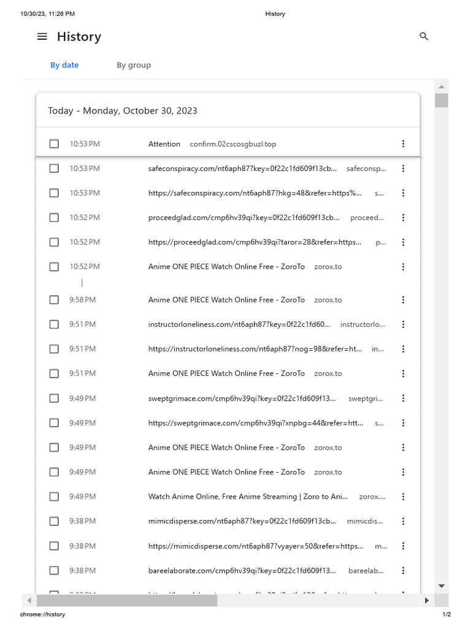The width and height of the screenshot is (471, 628).
Task: Open the 9:58 PM Anime ONE PIECE link
Action: (x=226, y=300)
